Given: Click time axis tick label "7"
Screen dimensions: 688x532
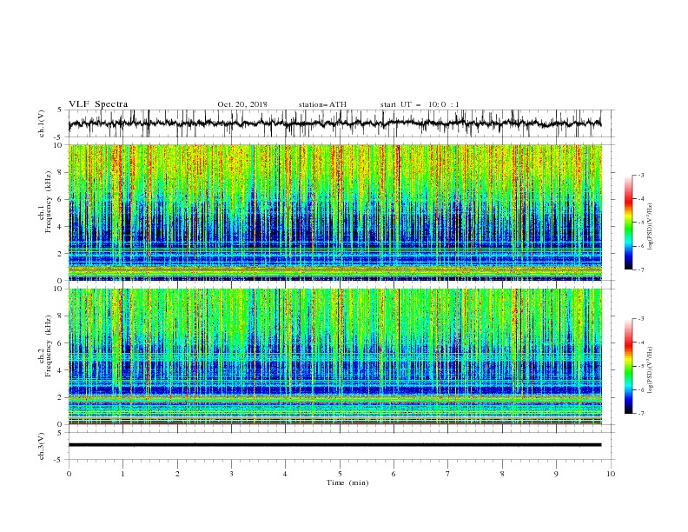Looking at the screenshot, I should [x=448, y=474].
